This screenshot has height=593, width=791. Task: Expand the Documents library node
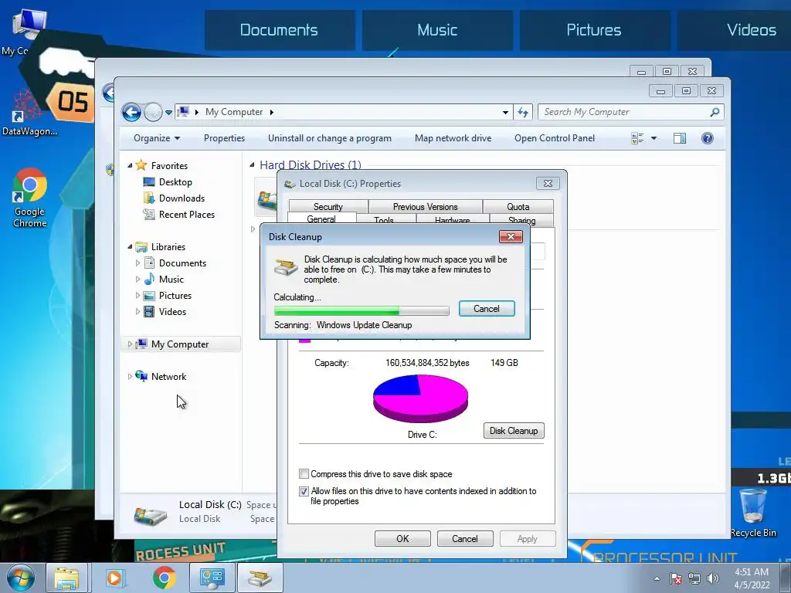(x=137, y=263)
